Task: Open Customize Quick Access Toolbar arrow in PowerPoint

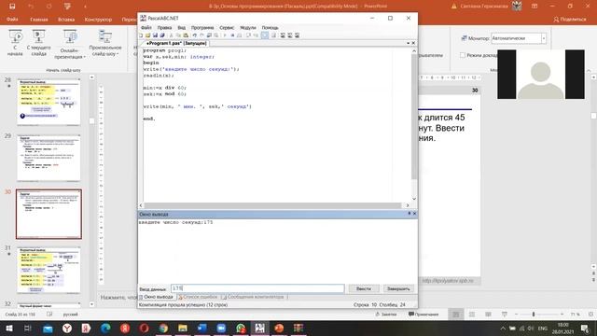Action: click(85, 7)
